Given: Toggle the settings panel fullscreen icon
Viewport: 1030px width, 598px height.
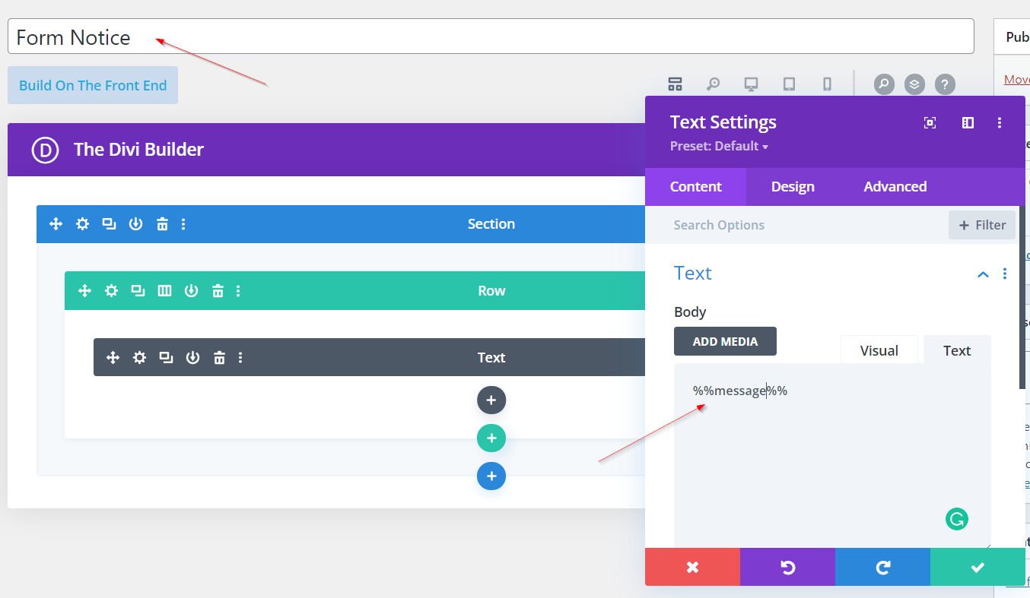Looking at the screenshot, I should 930,123.
